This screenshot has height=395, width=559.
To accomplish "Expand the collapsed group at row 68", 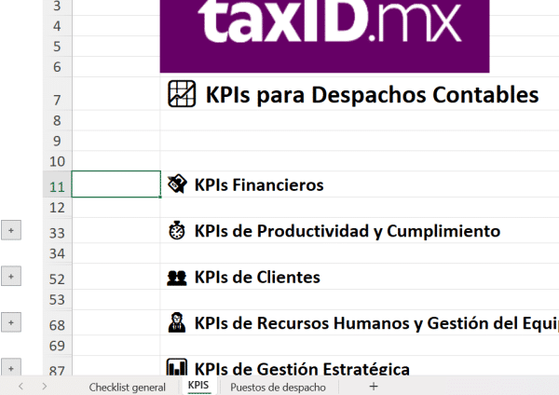I will click(x=11, y=322).
